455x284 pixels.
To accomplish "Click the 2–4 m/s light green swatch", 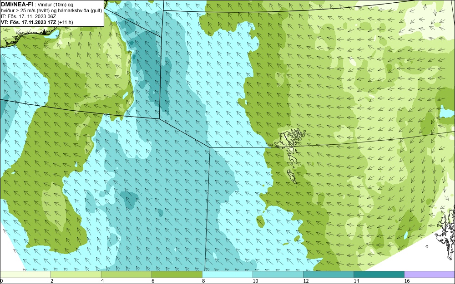I will pyautogui.click(x=76, y=274).
